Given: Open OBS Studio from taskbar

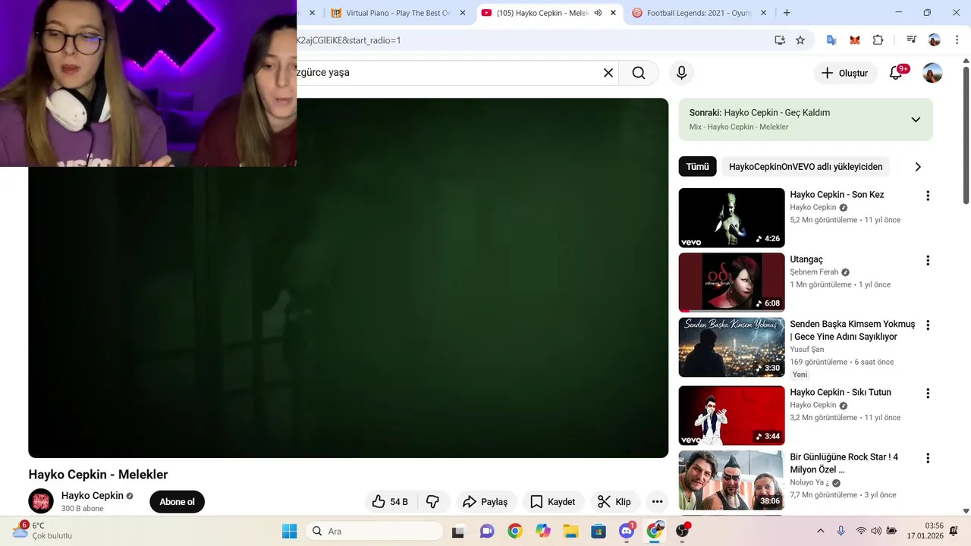Looking at the screenshot, I should 683,531.
